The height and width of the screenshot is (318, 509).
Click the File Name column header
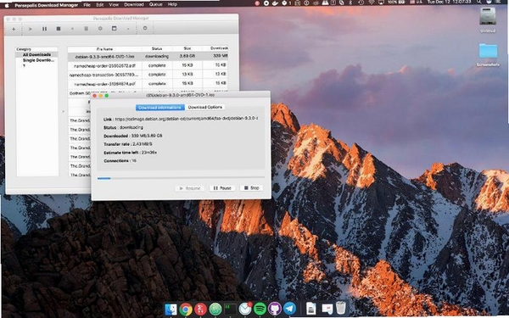click(x=104, y=48)
